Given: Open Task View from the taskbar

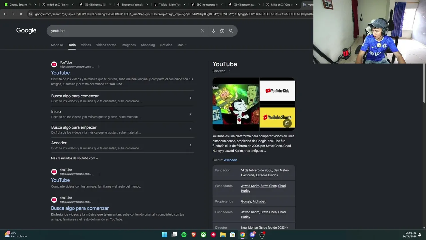Looking at the screenshot, I should pyautogui.click(x=174, y=235).
